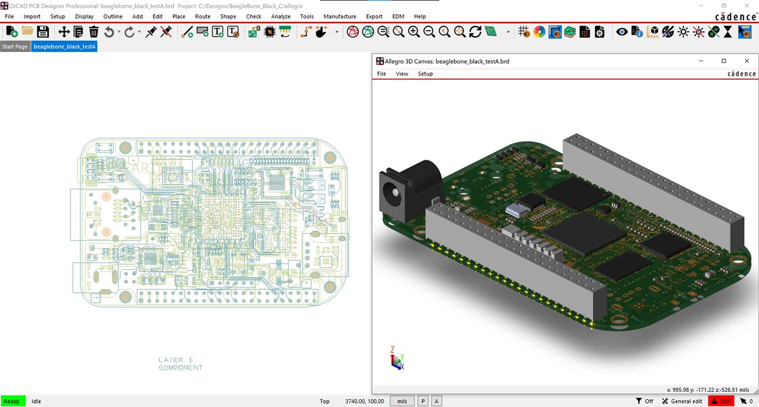The height and width of the screenshot is (407, 759).
Task: Click the Zoom Previous magnifier icon
Action: [x=444, y=32]
